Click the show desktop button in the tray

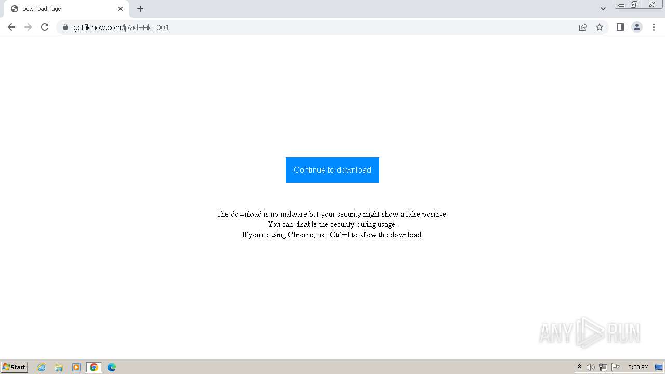click(x=659, y=367)
